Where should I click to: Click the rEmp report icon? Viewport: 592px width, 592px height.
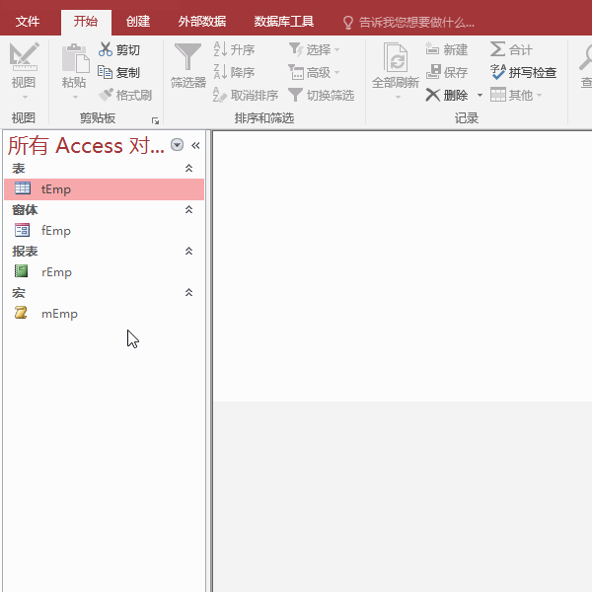(x=21, y=271)
